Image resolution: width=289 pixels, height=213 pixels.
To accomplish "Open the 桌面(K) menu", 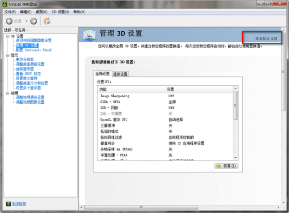I will [x=41, y=12].
